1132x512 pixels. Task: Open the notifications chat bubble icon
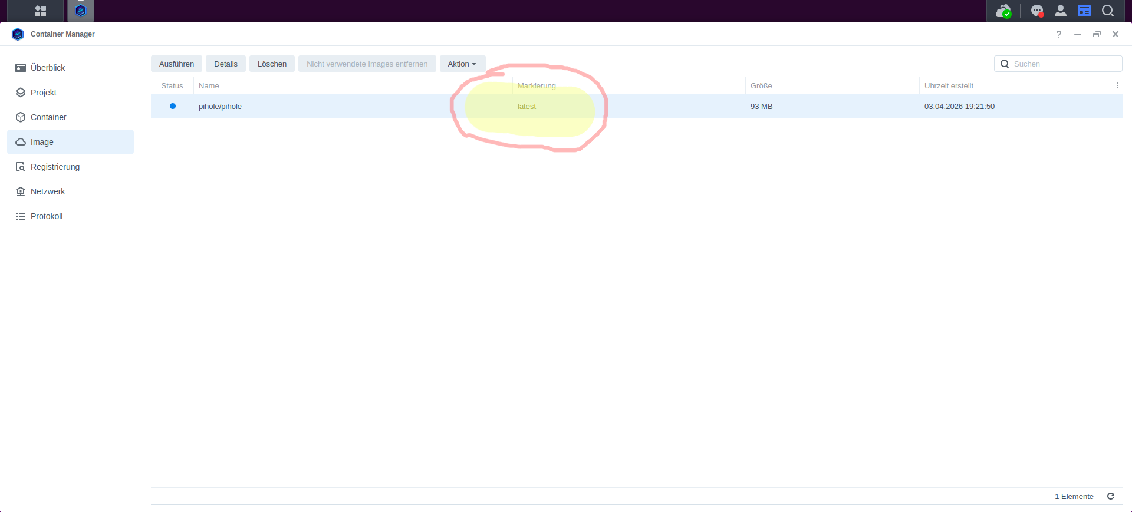click(1036, 11)
